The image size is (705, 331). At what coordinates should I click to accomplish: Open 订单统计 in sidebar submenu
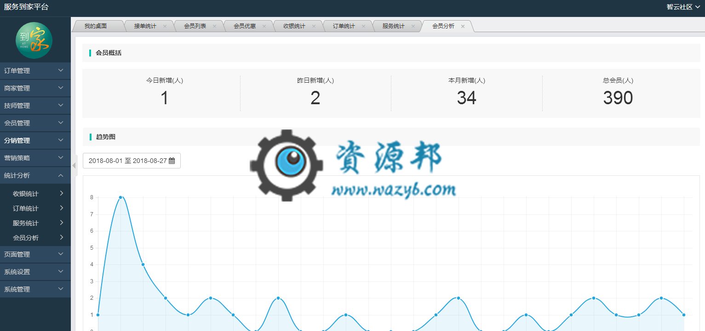35,208
